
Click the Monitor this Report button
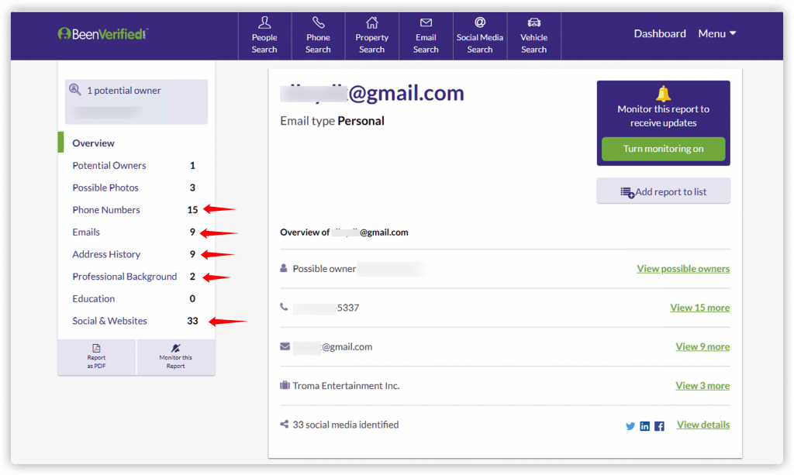[176, 356]
